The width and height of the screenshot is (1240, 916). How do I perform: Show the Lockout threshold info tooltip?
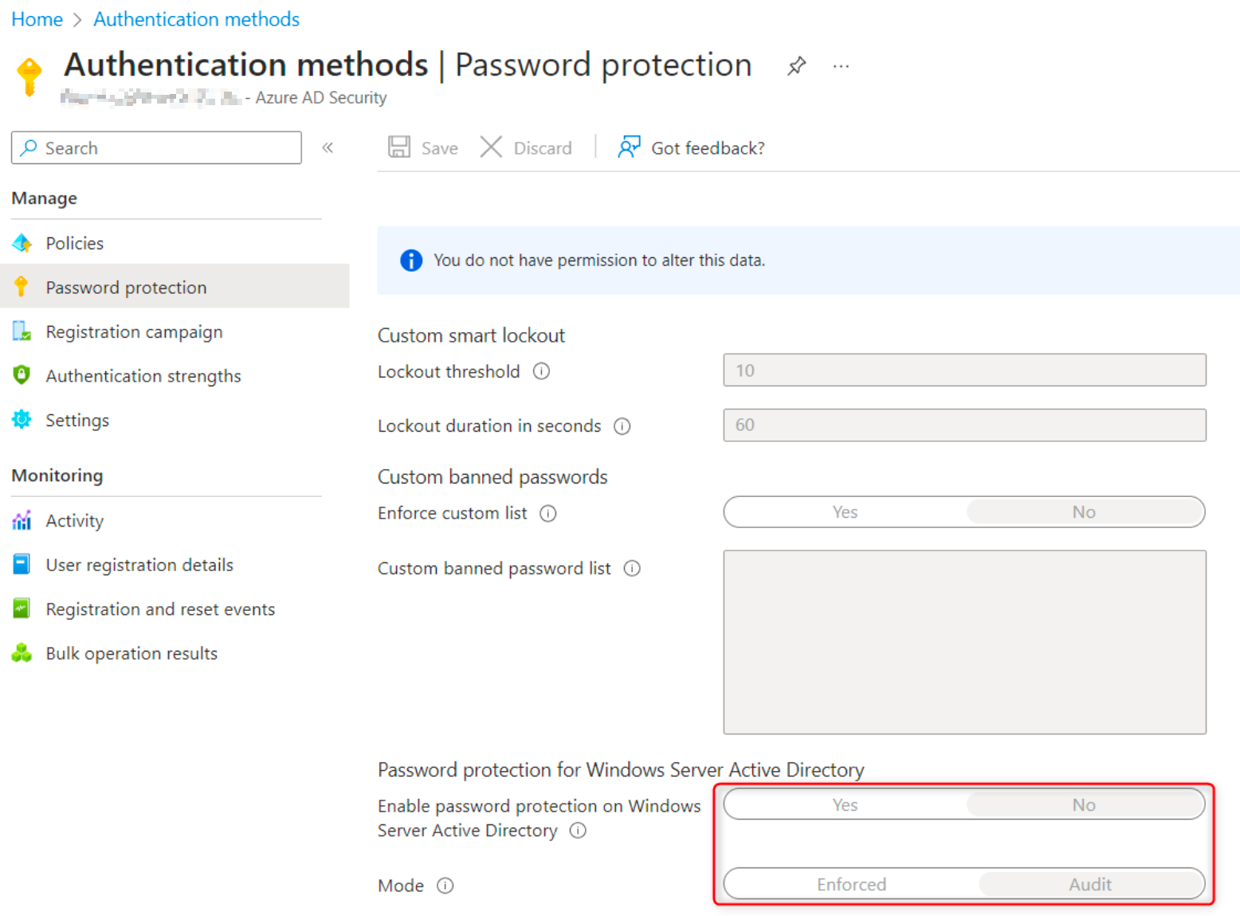point(541,371)
